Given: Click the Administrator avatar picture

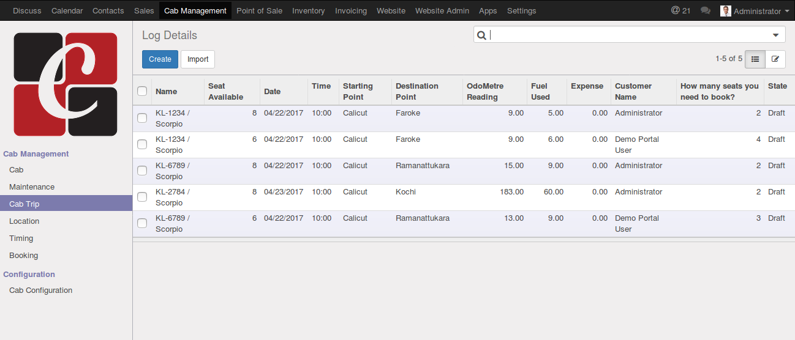Looking at the screenshot, I should (726, 11).
